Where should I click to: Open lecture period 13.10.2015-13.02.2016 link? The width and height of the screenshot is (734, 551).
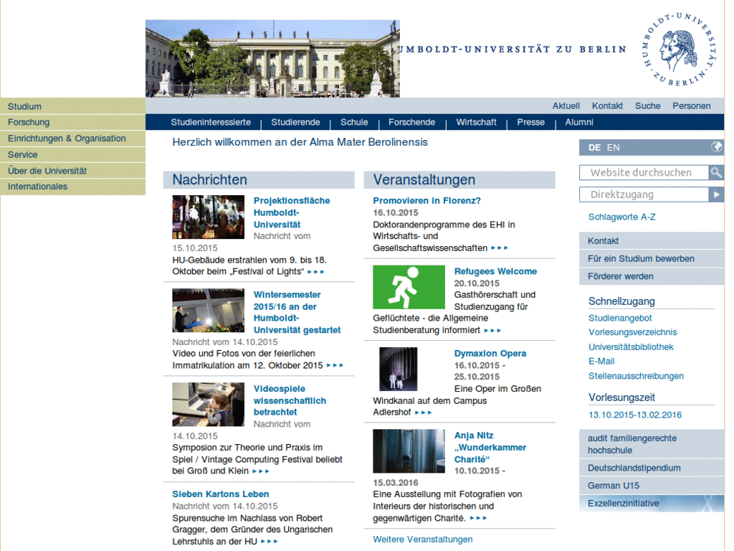(x=635, y=415)
